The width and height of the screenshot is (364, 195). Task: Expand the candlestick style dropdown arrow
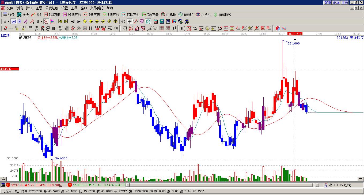pyautogui.click(x=41, y=21)
